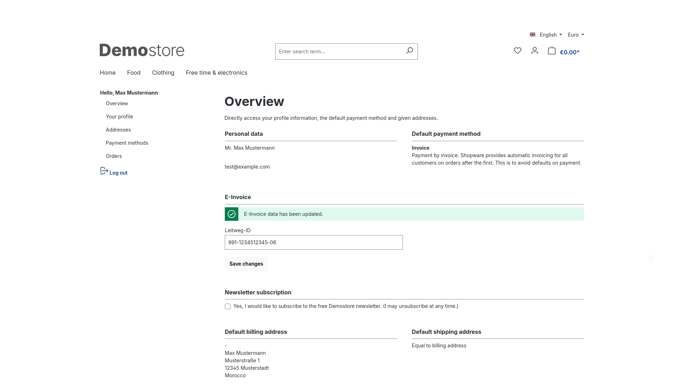Click the Log out link
684x384 pixels.
click(x=119, y=173)
